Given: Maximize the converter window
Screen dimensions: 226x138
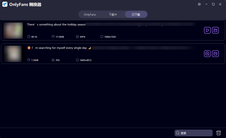Looking at the screenshot, I should tap(213, 4).
